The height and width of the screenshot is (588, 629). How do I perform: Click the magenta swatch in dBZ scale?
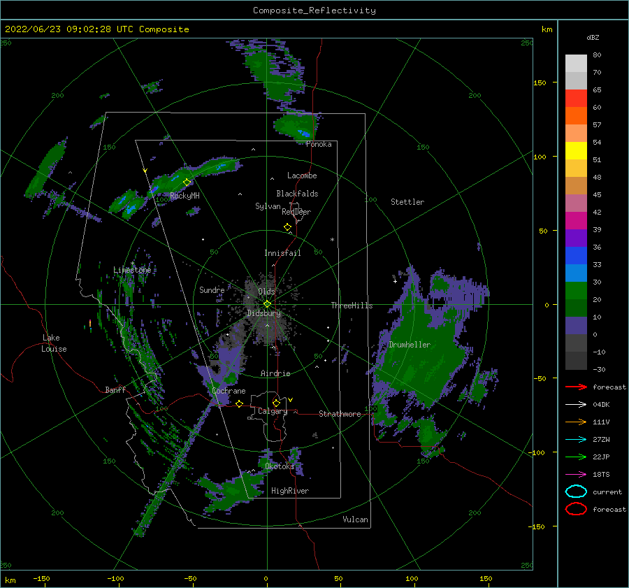[x=576, y=221]
